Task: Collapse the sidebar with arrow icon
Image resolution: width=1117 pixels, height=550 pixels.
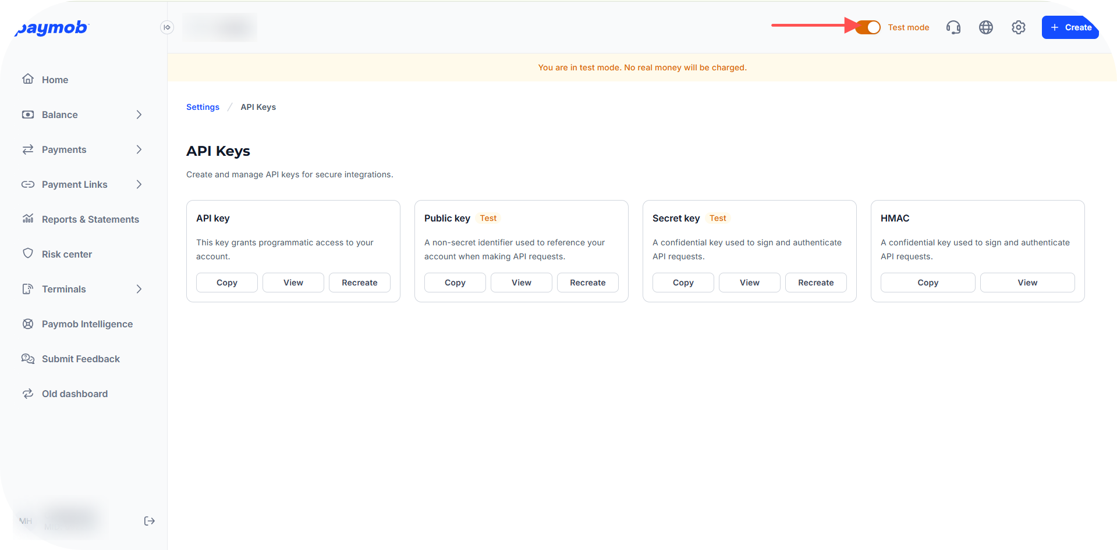Action: tap(167, 27)
